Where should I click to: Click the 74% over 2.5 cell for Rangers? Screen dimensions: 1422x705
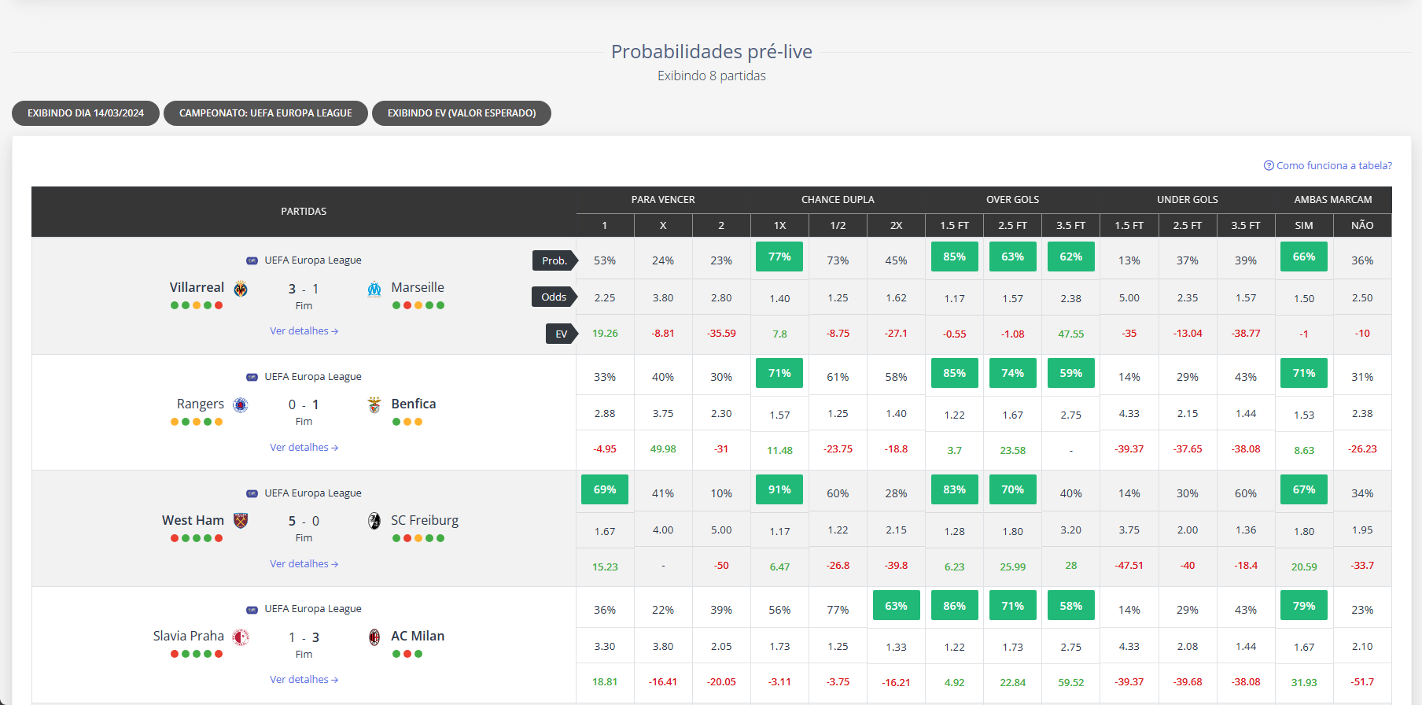click(1012, 373)
